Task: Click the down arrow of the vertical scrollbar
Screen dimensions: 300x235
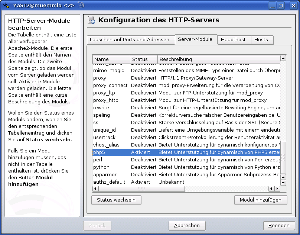Action: [283, 182]
